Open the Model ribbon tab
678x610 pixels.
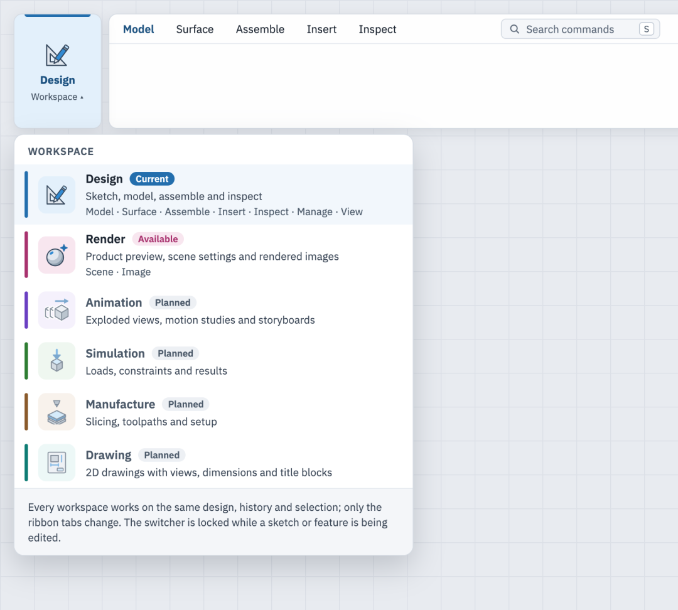coord(138,29)
